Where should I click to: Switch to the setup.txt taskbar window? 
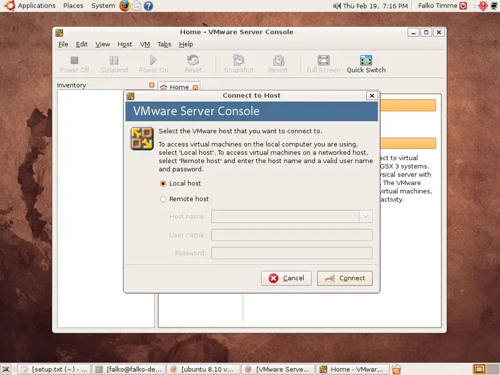click(54, 369)
